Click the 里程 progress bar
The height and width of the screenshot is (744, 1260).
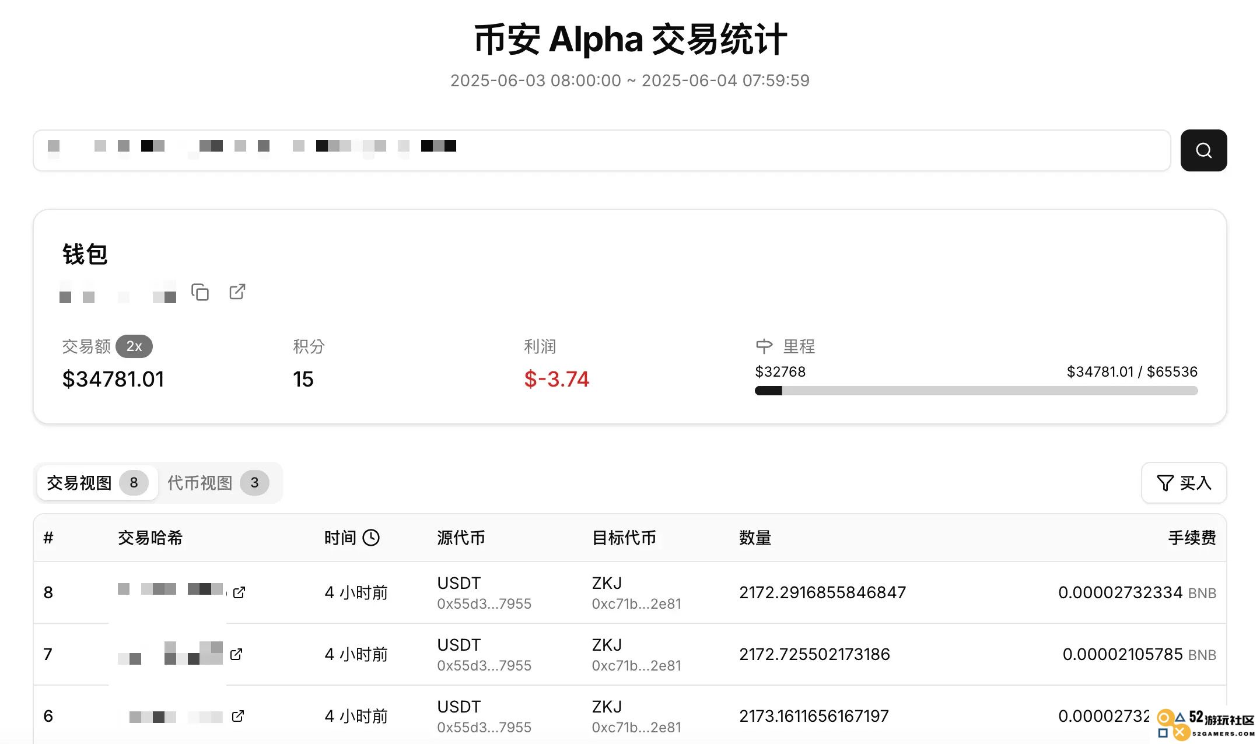[976, 391]
